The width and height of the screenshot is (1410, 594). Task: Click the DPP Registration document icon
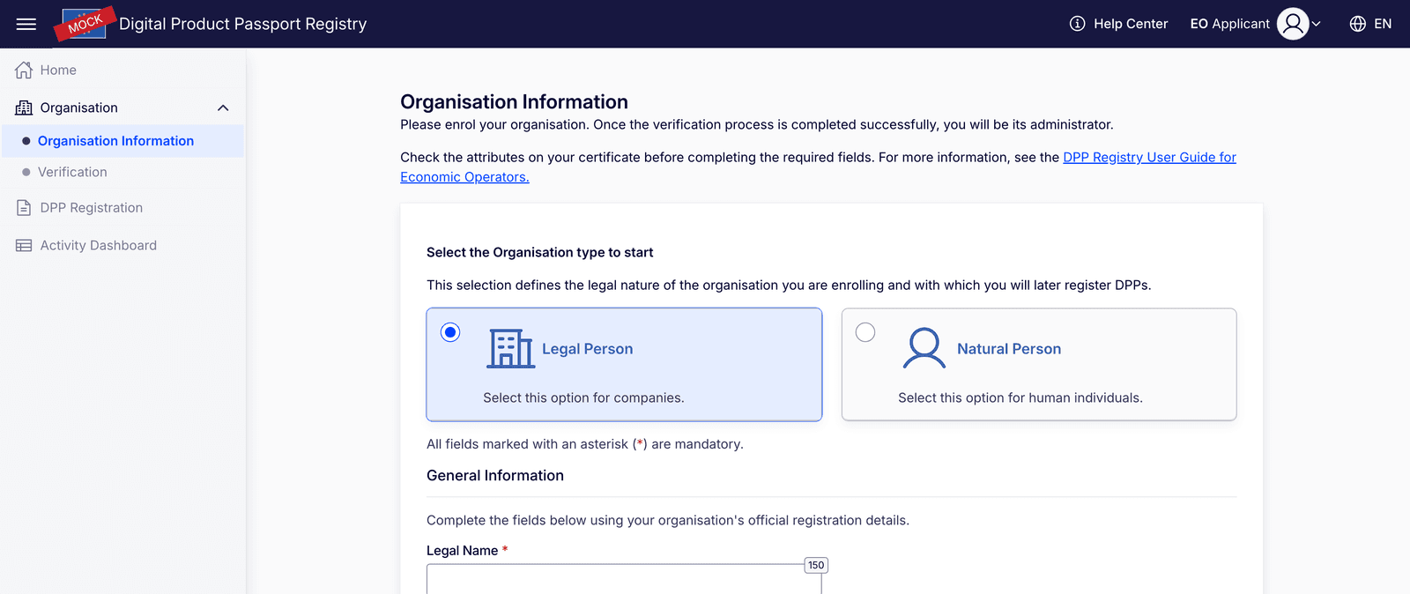pyautogui.click(x=24, y=208)
